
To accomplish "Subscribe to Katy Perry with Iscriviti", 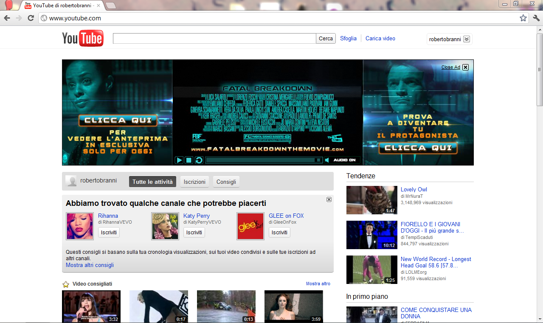I will tap(194, 232).
